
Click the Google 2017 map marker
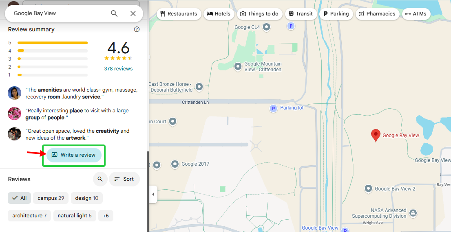click(x=175, y=164)
